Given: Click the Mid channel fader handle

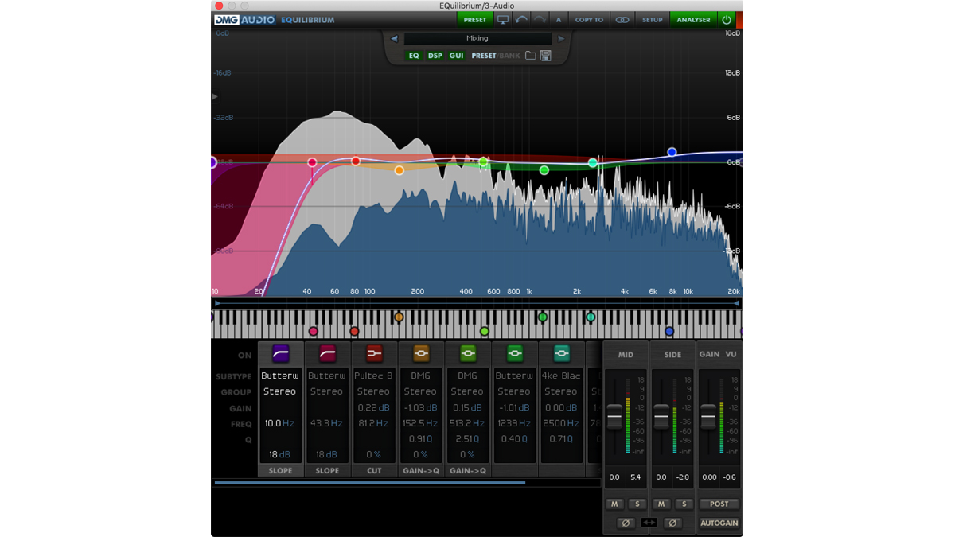Looking at the screenshot, I should 614,417.
